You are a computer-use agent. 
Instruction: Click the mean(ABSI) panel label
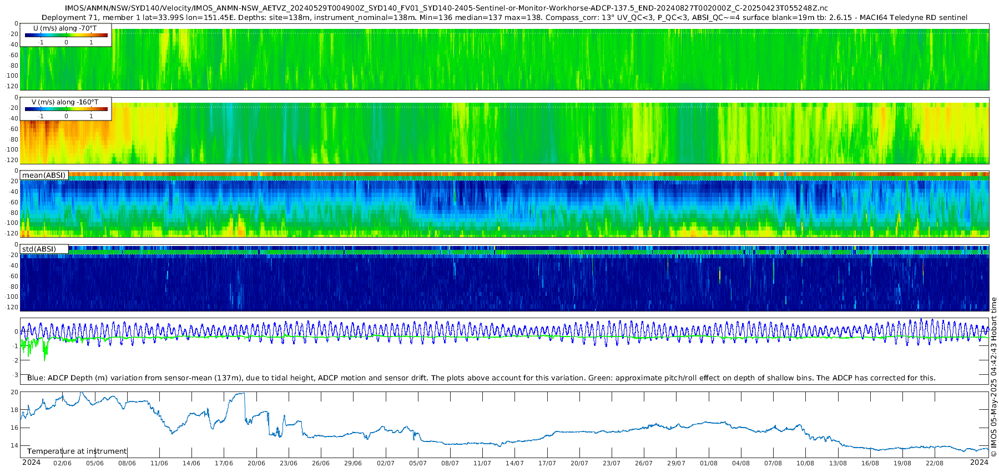coord(44,175)
